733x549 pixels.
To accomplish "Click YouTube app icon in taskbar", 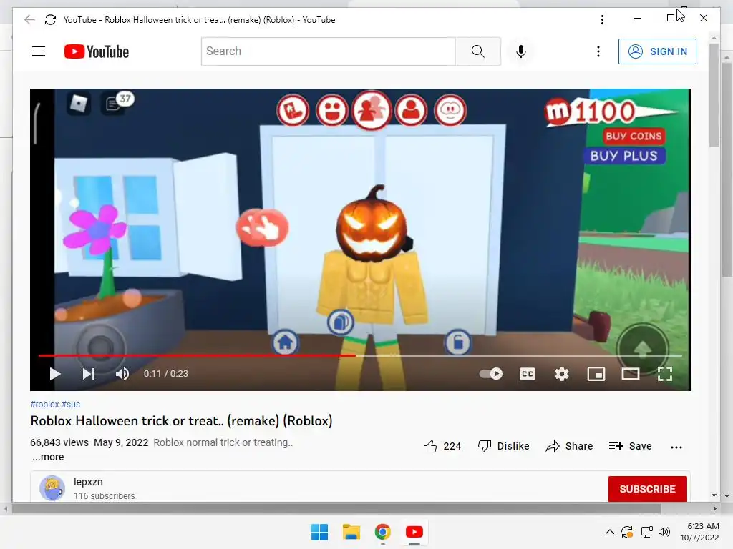I will click(x=414, y=532).
